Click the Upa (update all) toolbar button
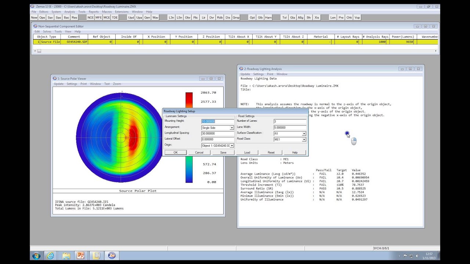This screenshot has width=470, height=264. [139, 18]
